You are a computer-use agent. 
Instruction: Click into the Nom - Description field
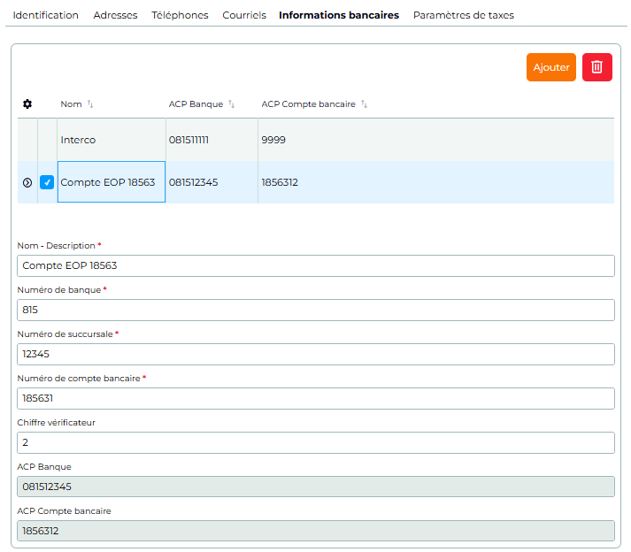[x=316, y=265]
